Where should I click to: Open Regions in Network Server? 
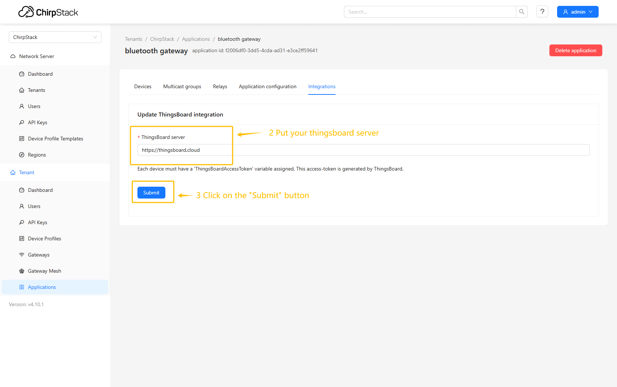coord(37,155)
